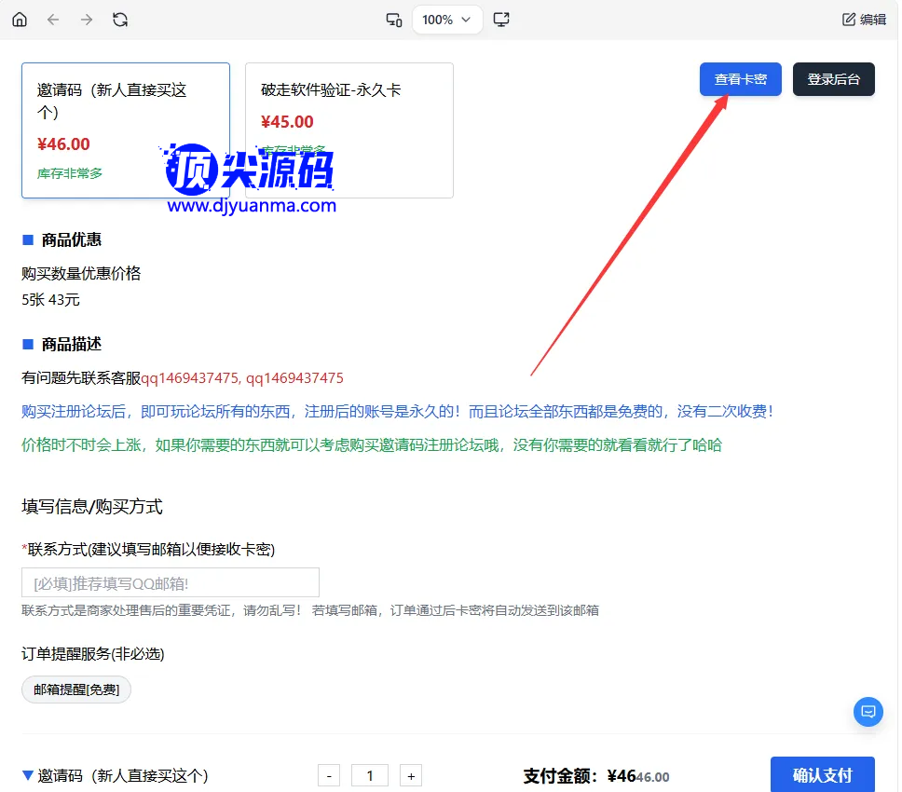Go back with the left arrow
This screenshot has width=902, height=792.
tap(53, 20)
